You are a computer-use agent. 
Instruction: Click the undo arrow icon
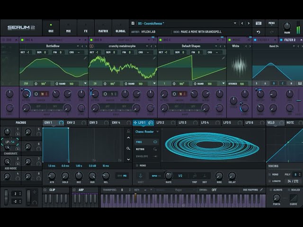click(x=258, y=32)
